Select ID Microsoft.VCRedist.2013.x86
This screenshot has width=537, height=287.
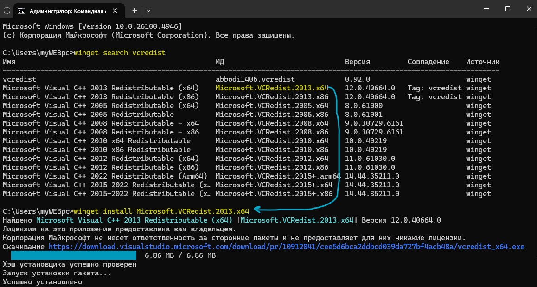tap(272, 97)
